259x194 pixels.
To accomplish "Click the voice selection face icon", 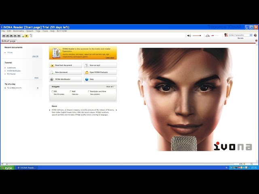I will (x=226, y=35).
